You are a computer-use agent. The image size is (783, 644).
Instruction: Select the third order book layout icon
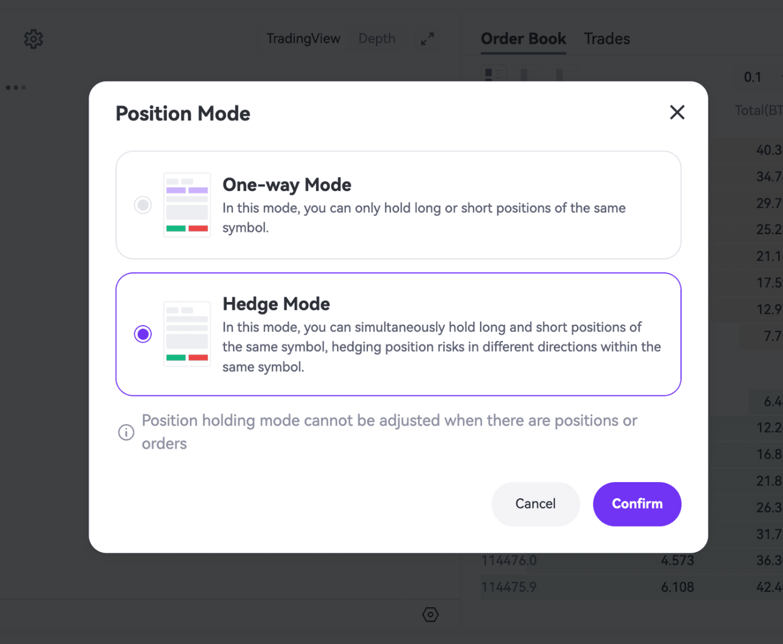(x=565, y=75)
